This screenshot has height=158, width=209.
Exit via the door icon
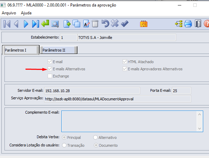[198, 24]
